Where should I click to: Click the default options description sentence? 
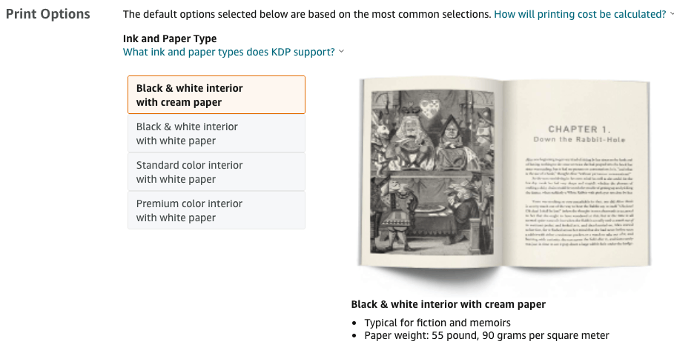click(307, 14)
